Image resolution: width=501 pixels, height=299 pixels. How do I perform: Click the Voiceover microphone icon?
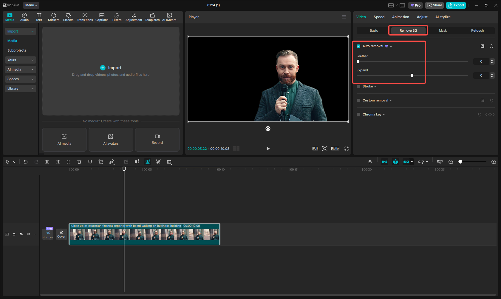coord(370,161)
